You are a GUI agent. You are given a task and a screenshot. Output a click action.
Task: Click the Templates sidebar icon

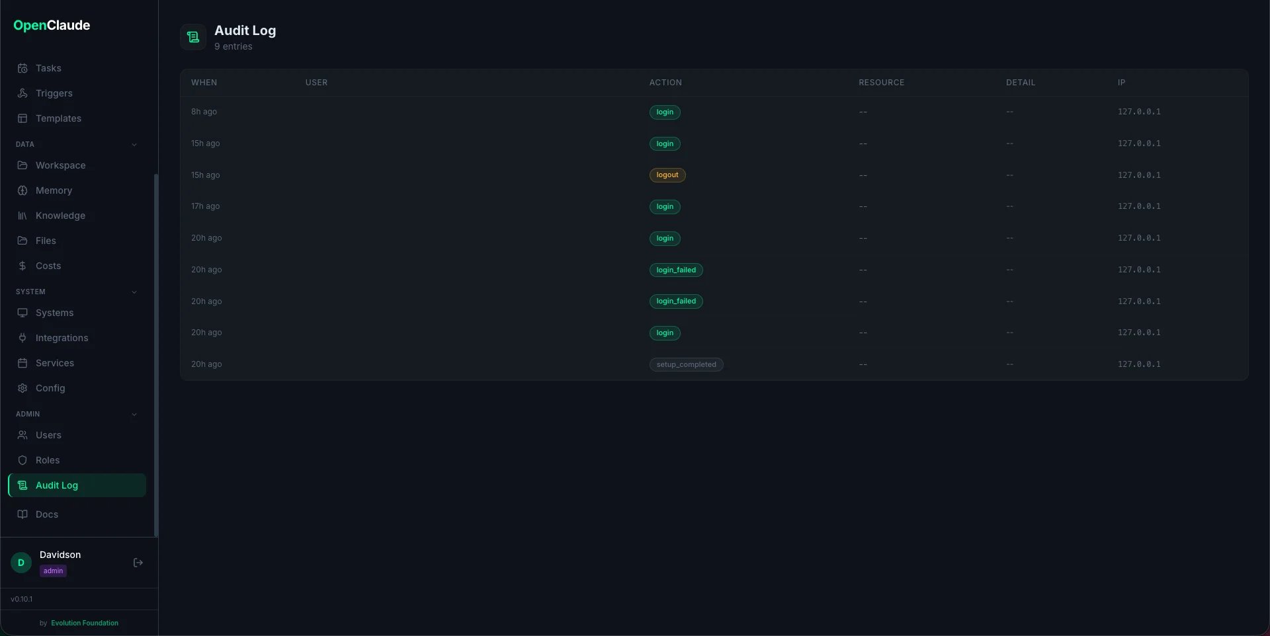click(22, 118)
